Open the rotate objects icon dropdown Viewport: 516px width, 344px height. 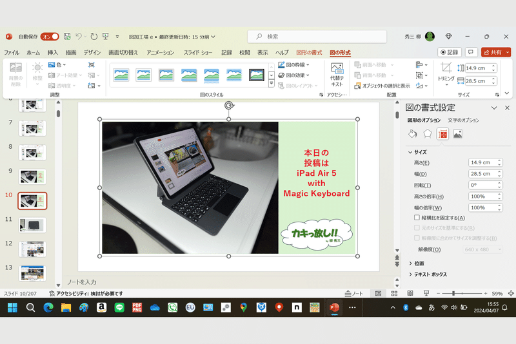point(421,86)
